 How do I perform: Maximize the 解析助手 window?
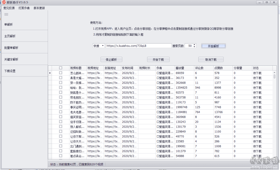267,2
